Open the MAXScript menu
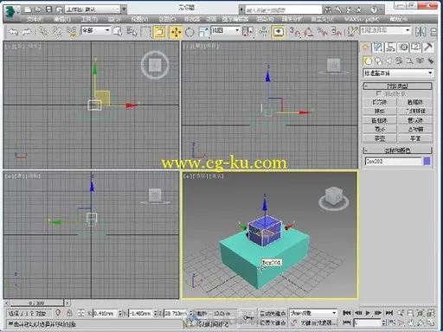Viewport: 443px width, 332px height. point(362,19)
